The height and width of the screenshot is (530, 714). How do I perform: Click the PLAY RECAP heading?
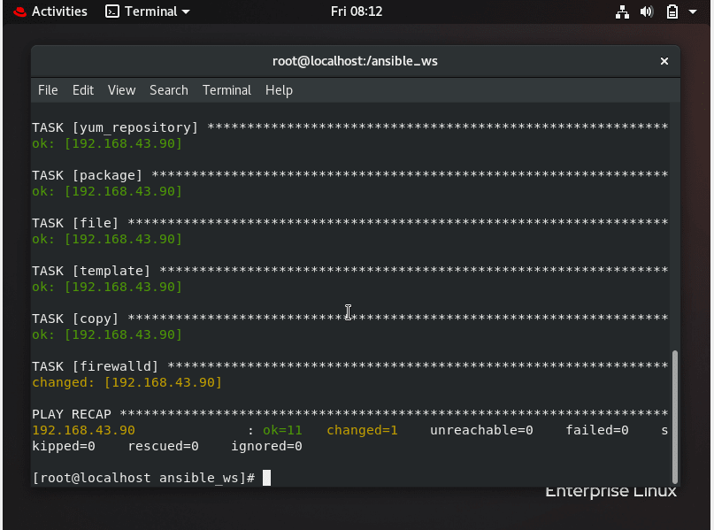(72, 414)
